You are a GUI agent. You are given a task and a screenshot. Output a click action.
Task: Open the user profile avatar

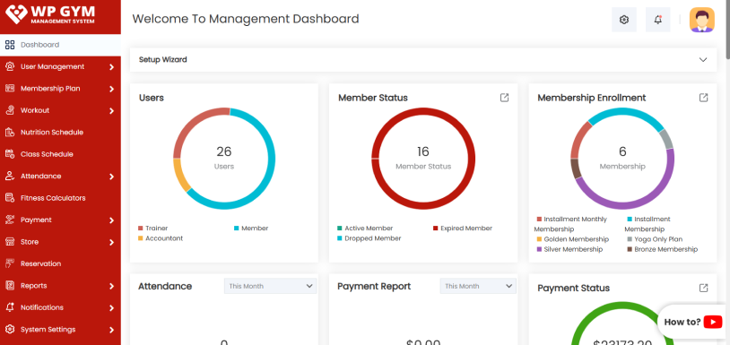tap(702, 20)
